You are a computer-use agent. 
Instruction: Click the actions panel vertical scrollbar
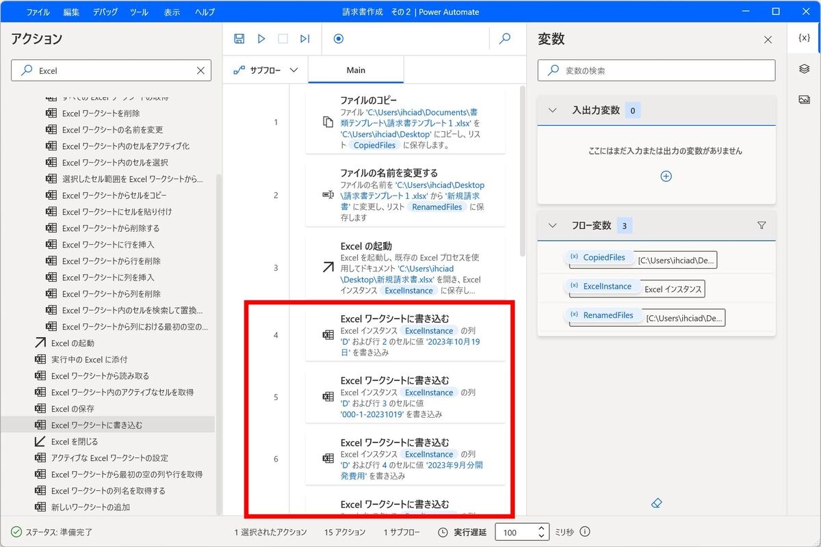[219, 344]
